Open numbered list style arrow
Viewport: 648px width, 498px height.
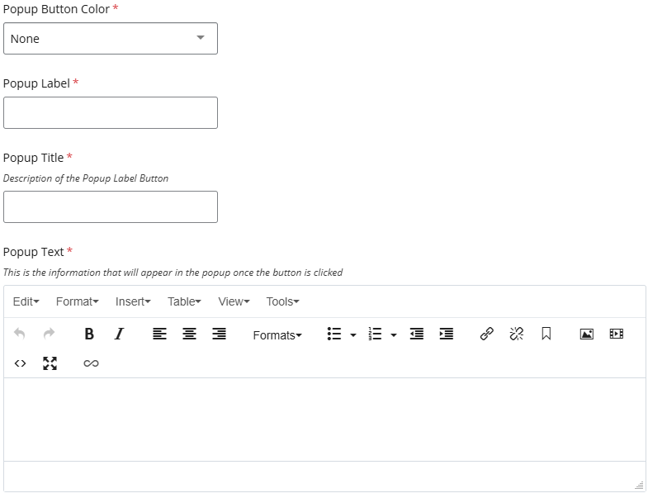tap(394, 335)
